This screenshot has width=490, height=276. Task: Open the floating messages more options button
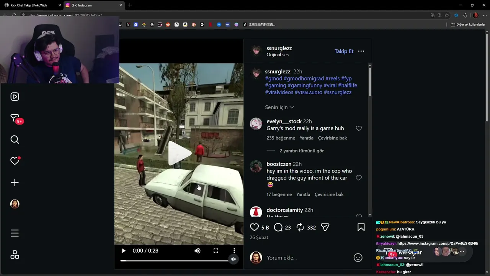click(x=462, y=252)
